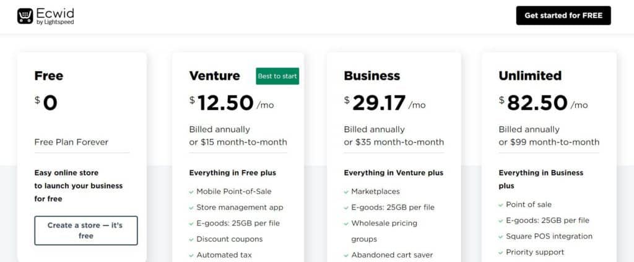Click the Venture $12.50 per month price

click(232, 103)
